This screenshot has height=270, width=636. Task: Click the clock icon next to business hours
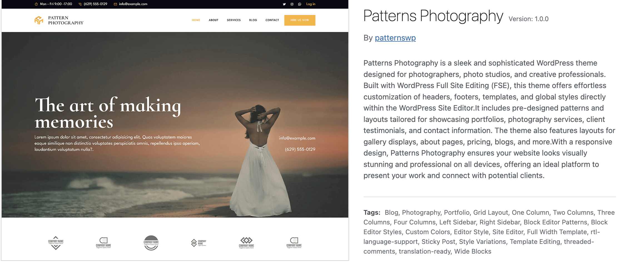[x=36, y=4]
